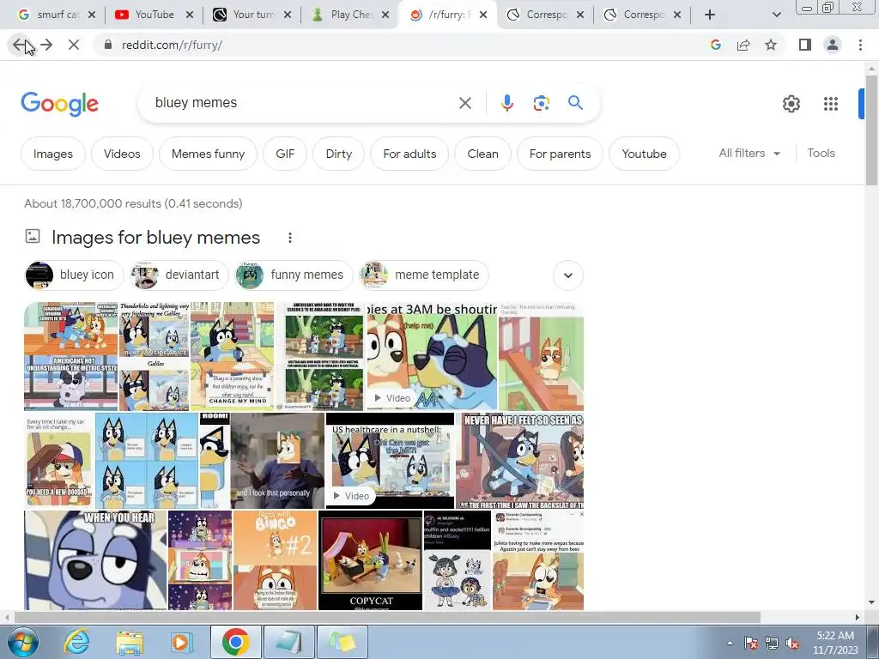
Task: Open the WHEN YOU HEAR meme thumbnail
Action: pos(96,559)
